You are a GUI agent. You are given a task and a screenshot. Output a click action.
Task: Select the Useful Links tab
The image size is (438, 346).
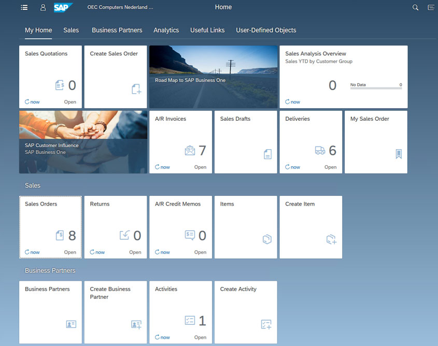(207, 30)
